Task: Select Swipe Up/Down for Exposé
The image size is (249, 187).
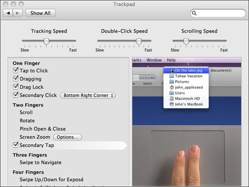Action: (x=51, y=180)
